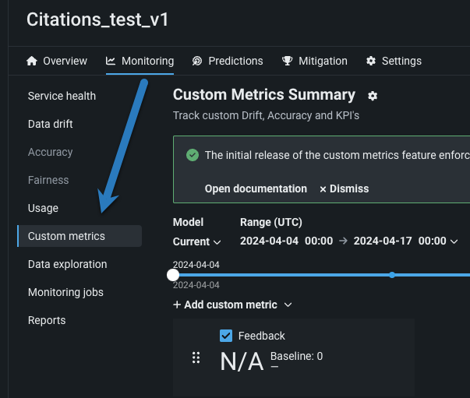Open Service health in the sidebar

(62, 96)
